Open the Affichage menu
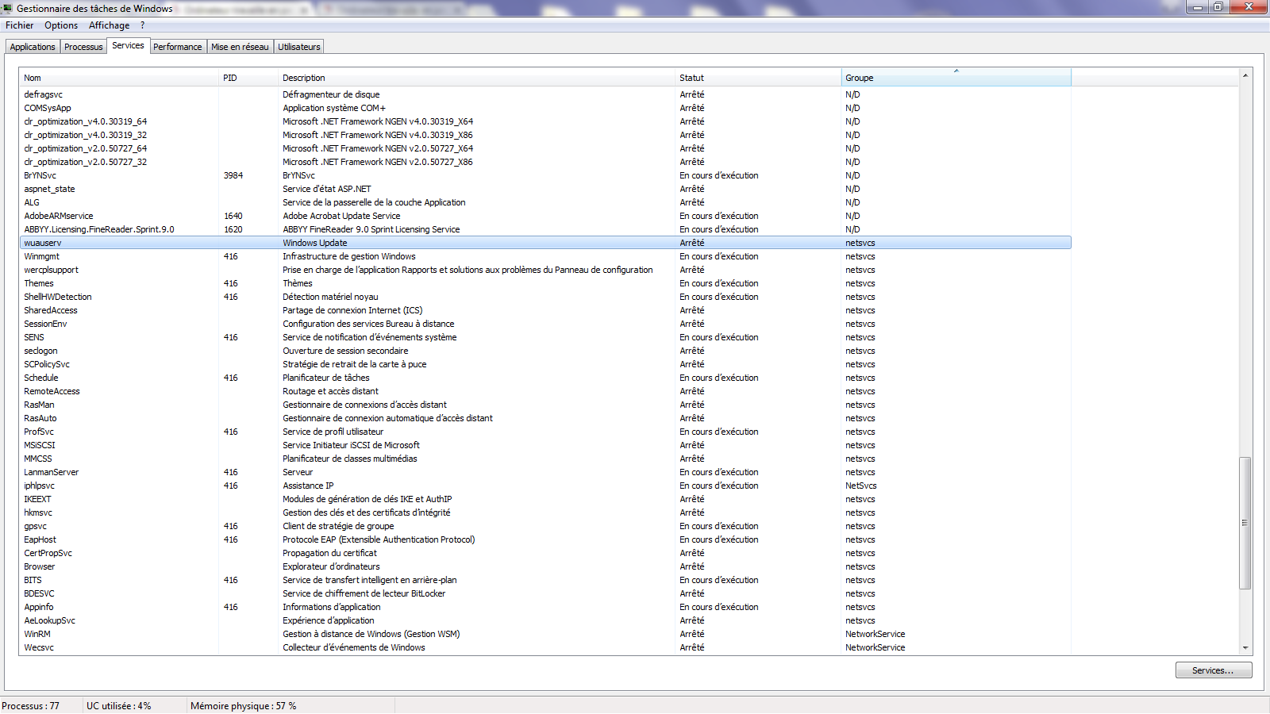 click(x=109, y=25)
